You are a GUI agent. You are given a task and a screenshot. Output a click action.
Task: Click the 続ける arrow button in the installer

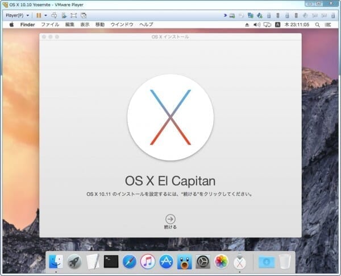pyautogui.click(x=170, y=219)
